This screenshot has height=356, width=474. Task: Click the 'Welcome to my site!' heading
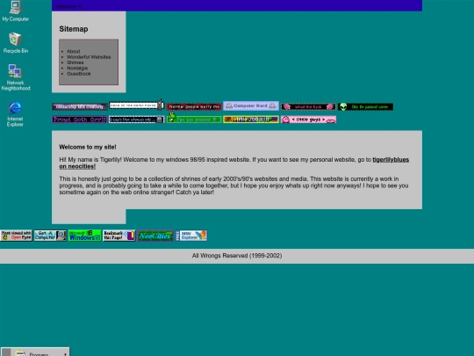(x=88, y=147)
